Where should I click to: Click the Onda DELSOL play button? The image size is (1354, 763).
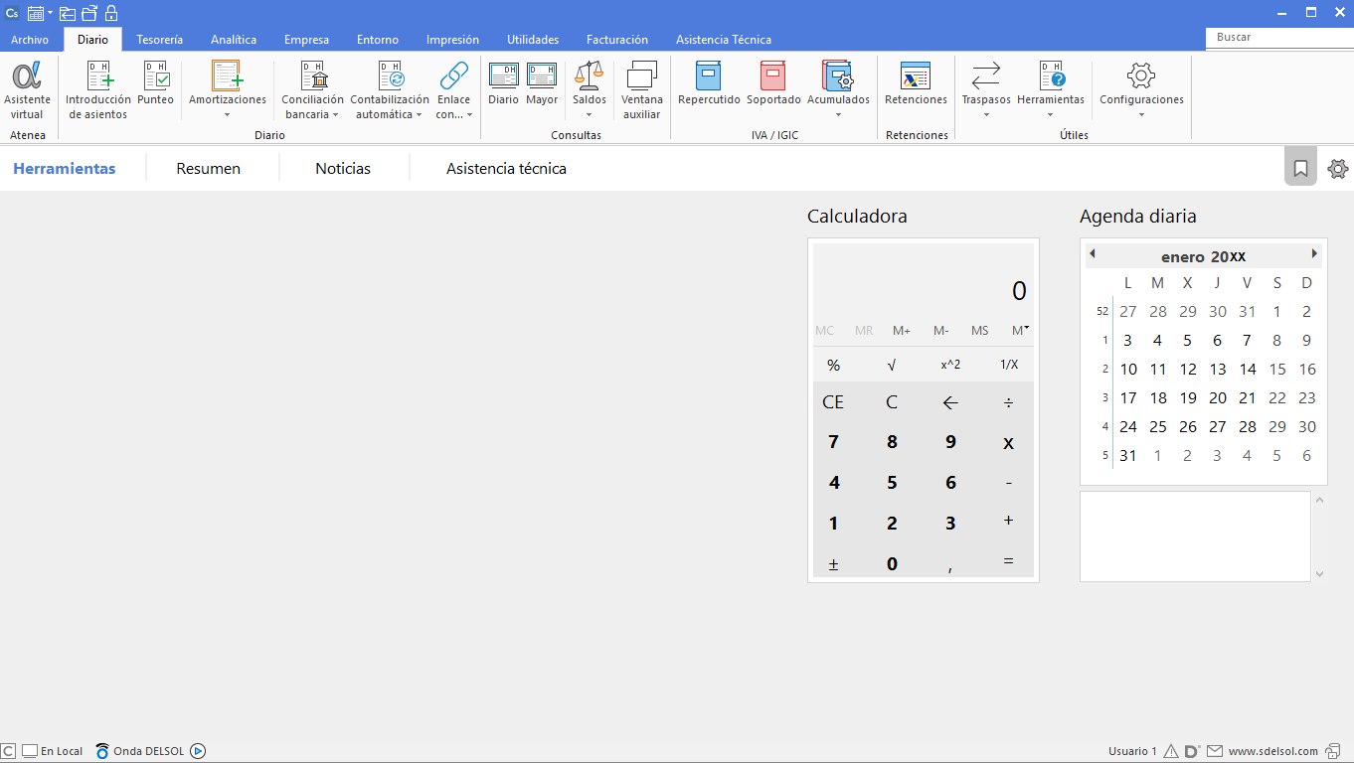coord(198,751)
